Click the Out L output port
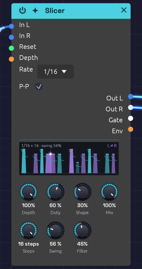This screenshot has height=269, width=142. click(131, 97)
